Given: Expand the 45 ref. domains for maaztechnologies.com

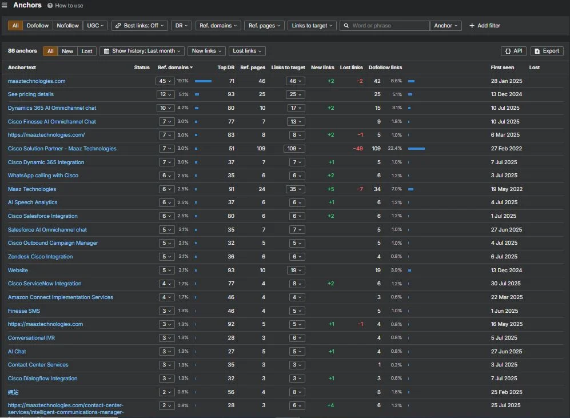Looking at the screenshot, I should pyautogui.click(x=165, y=81).
